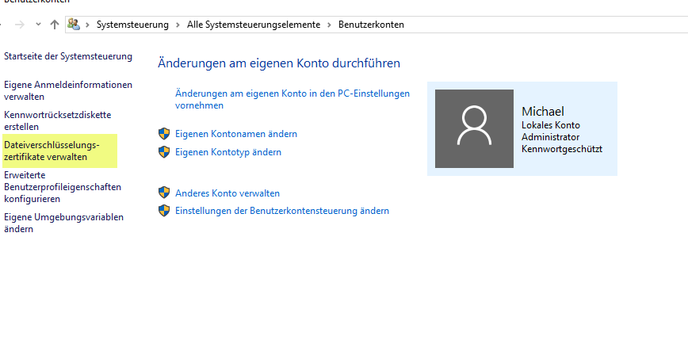Screen dimensions: 688x355
Task: Click Kennwortrücksetzdiskette erstellen link
Action: (58, 120)
